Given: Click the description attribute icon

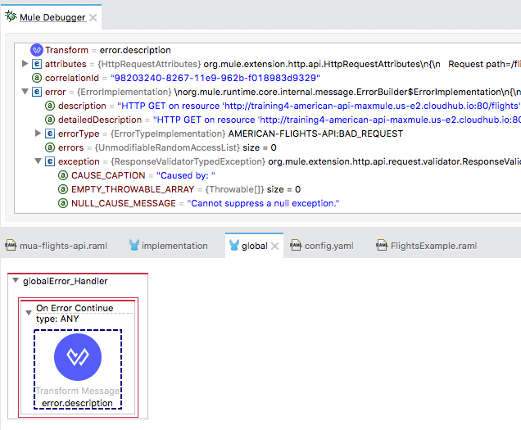Looking at the screenshot, I should (50, 106).
